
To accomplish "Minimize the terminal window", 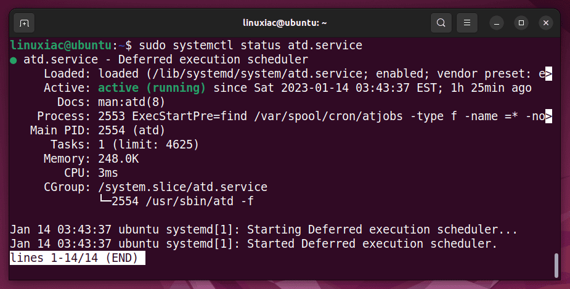I will point(497,23).
